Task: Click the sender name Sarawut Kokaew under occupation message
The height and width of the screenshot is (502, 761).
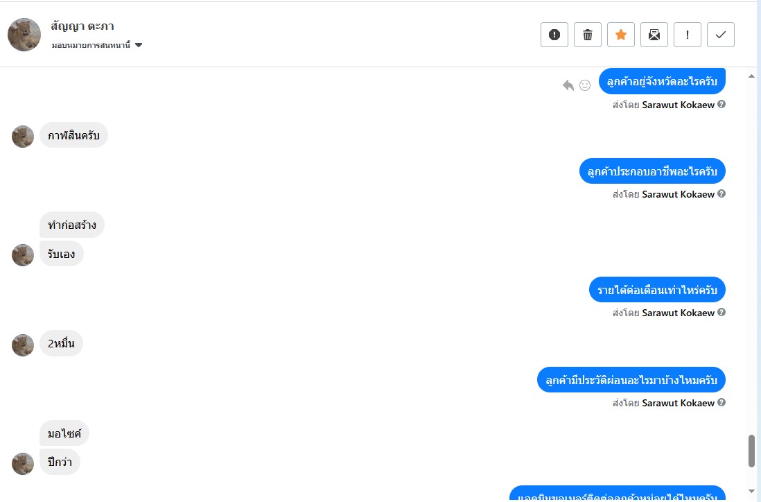Action: tap(678, 194)
